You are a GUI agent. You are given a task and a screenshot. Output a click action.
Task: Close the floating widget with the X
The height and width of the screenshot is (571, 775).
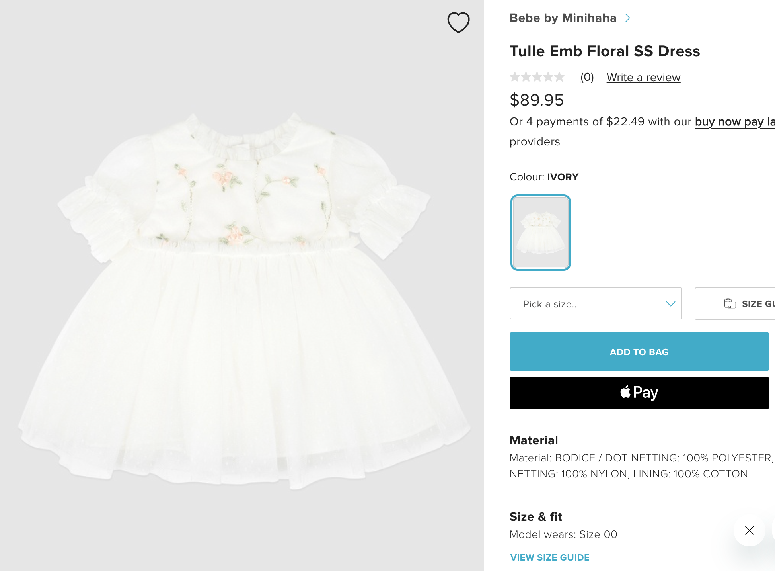pos(749,530)
